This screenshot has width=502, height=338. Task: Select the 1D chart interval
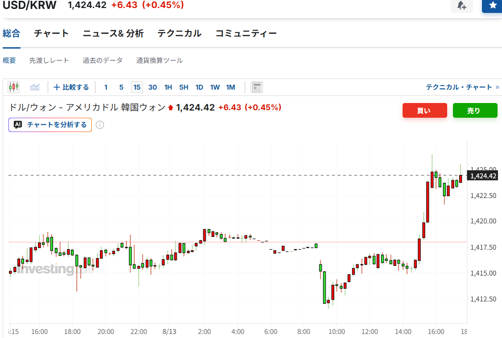pos(199,87)
